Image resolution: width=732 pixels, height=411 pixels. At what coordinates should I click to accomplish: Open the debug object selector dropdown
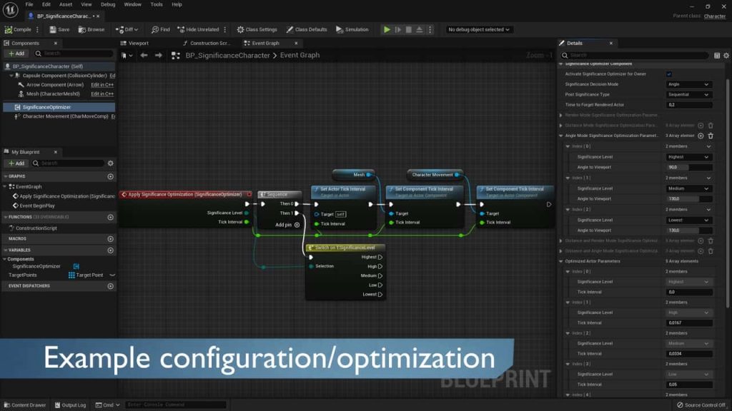(x=478, y=29)
